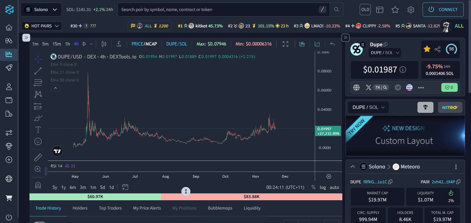Toggle log scale on chart

tap(323, 187)
